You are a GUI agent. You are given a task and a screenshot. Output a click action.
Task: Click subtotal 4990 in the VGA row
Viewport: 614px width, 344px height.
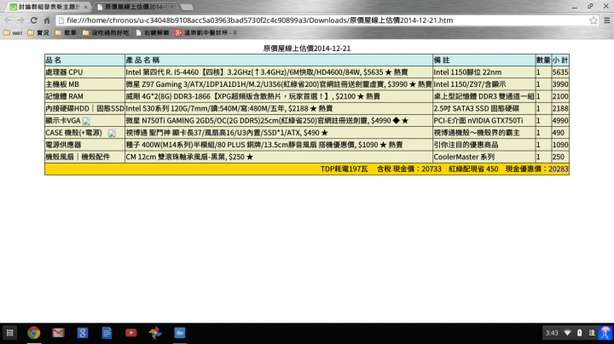click(x=560, y=121)
